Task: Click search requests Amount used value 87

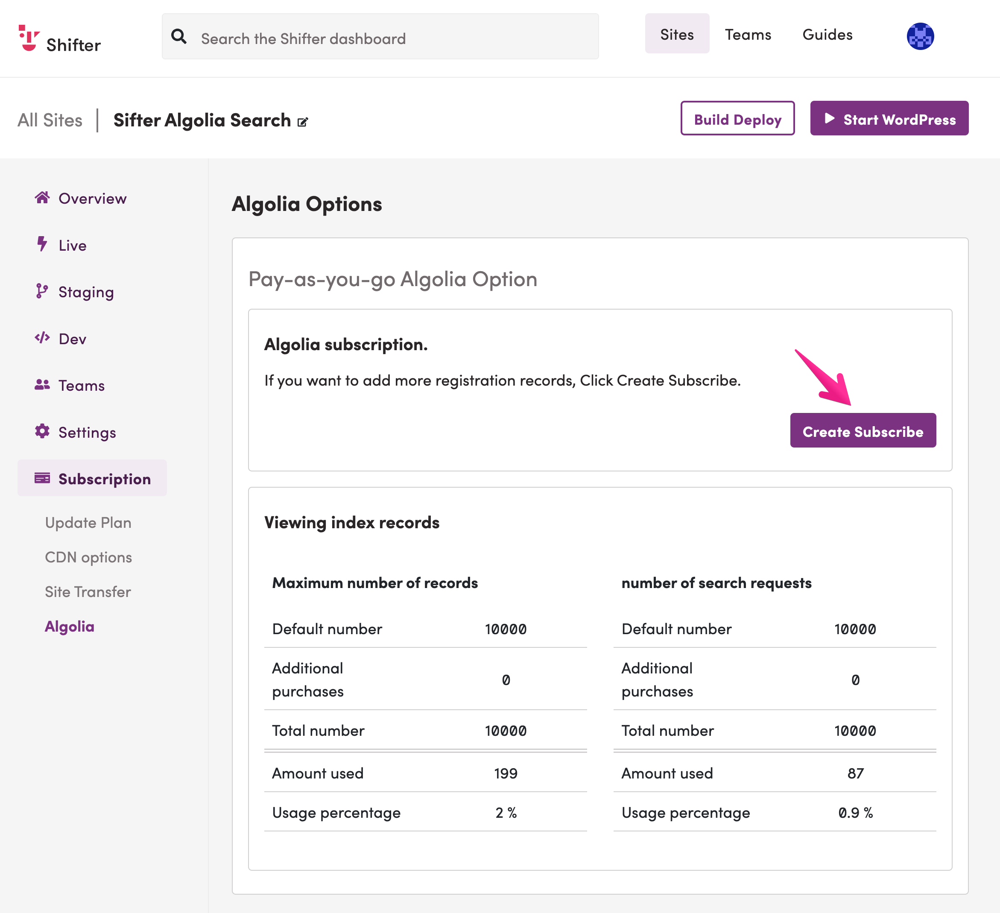Action: click(855, 773)
